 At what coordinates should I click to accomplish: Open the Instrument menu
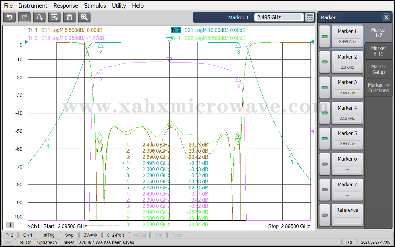[x=33, y=6]
